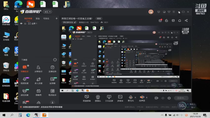
Task: Switch to the 双击 scene tab
Action: point(38,19)
